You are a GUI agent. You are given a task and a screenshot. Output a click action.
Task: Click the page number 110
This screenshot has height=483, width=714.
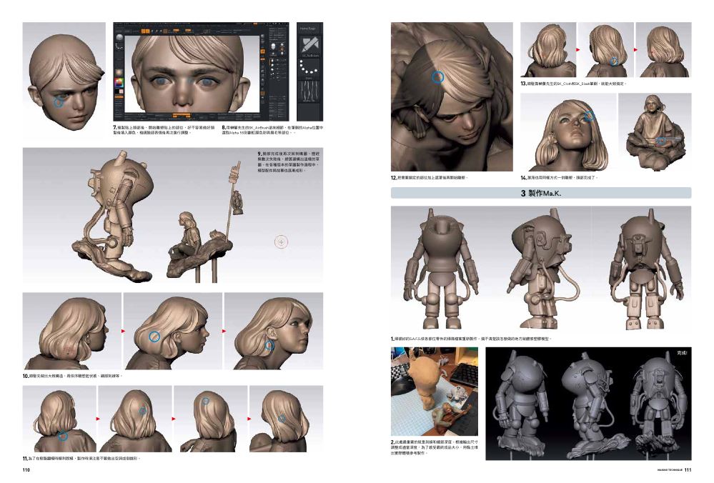(26, 470)
